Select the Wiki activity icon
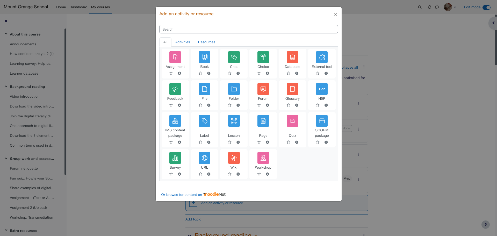 (234, 158)
